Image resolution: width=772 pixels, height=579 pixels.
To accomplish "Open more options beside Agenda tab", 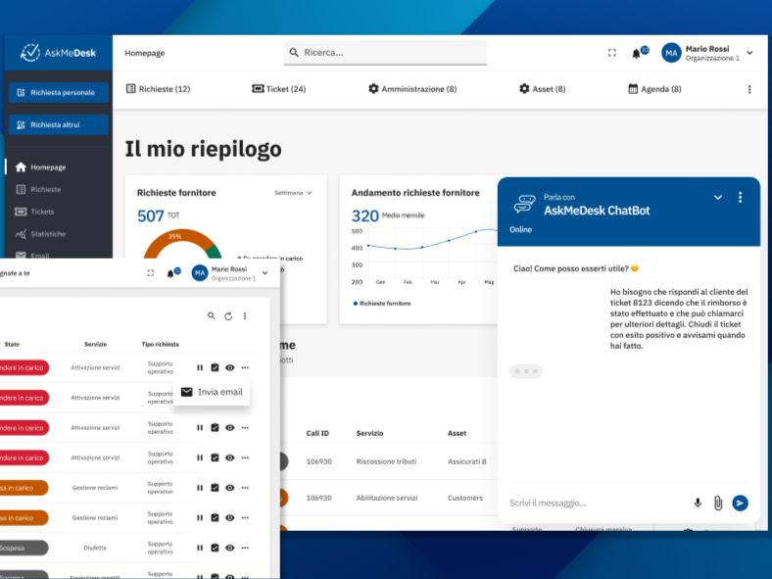I will coord(749,89).
